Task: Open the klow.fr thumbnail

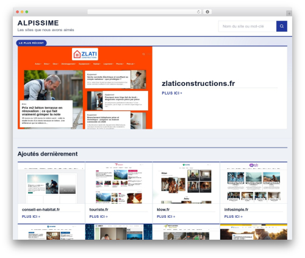Action: point(186,183)
